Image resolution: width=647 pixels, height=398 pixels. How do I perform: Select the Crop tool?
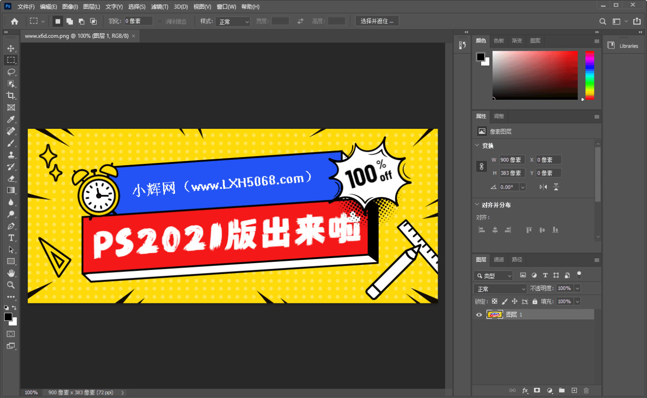click(x=11, y=96)
